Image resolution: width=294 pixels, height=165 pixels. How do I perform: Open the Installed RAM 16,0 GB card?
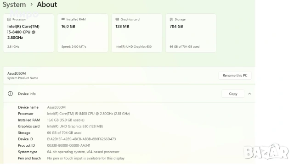pyautogui.click(x=83, y=33)
